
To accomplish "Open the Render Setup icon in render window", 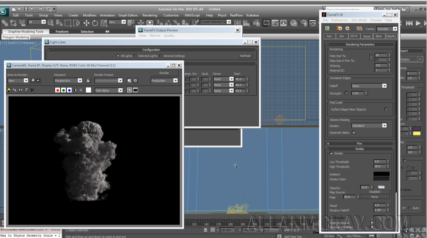I will pyautogui.click(x=129, y=81).
